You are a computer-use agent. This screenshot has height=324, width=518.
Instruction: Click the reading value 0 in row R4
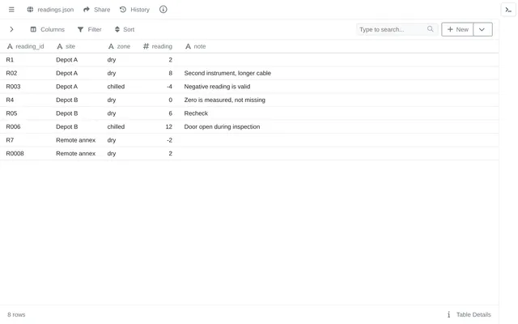click(x=171, y=100)
